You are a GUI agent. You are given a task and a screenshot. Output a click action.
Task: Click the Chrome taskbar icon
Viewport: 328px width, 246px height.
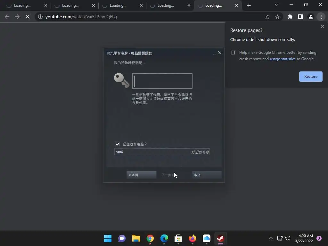tap(150, 238)
